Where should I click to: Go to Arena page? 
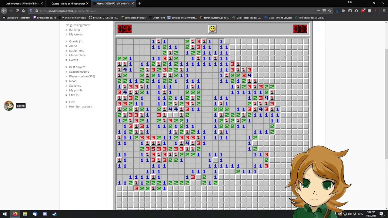click(x=73, y=46)
